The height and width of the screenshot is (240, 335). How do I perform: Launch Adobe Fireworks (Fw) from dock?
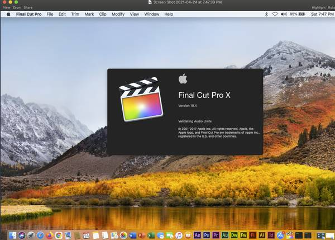click(x=243, y=236)
